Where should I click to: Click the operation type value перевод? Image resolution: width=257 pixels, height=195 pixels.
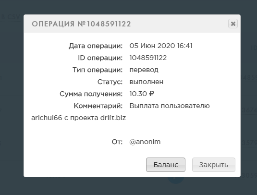coord(144,70)
